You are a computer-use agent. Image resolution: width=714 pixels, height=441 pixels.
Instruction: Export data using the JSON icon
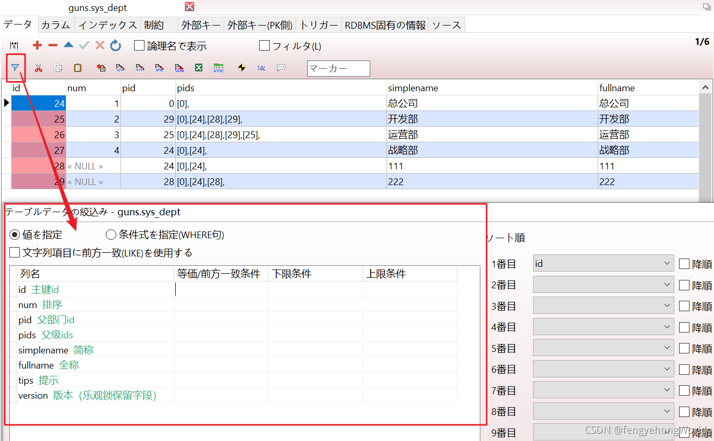[179, 68]
